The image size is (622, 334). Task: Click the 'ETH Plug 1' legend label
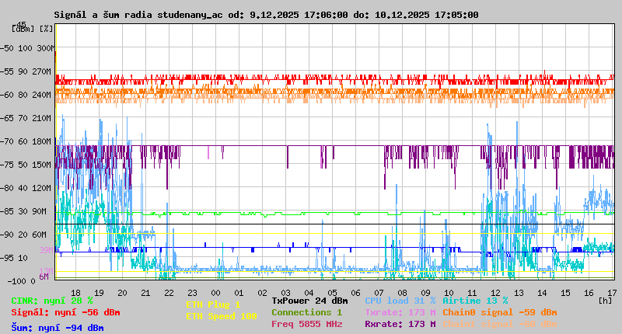(213, 304)
